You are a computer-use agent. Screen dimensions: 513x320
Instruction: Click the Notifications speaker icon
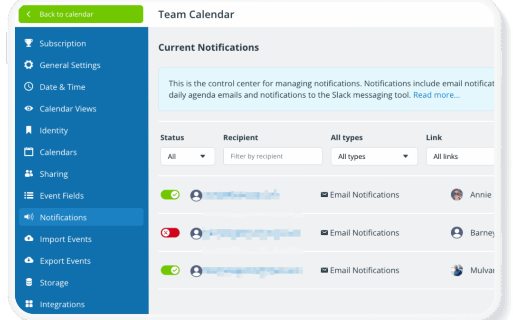(x=28, y=217)
